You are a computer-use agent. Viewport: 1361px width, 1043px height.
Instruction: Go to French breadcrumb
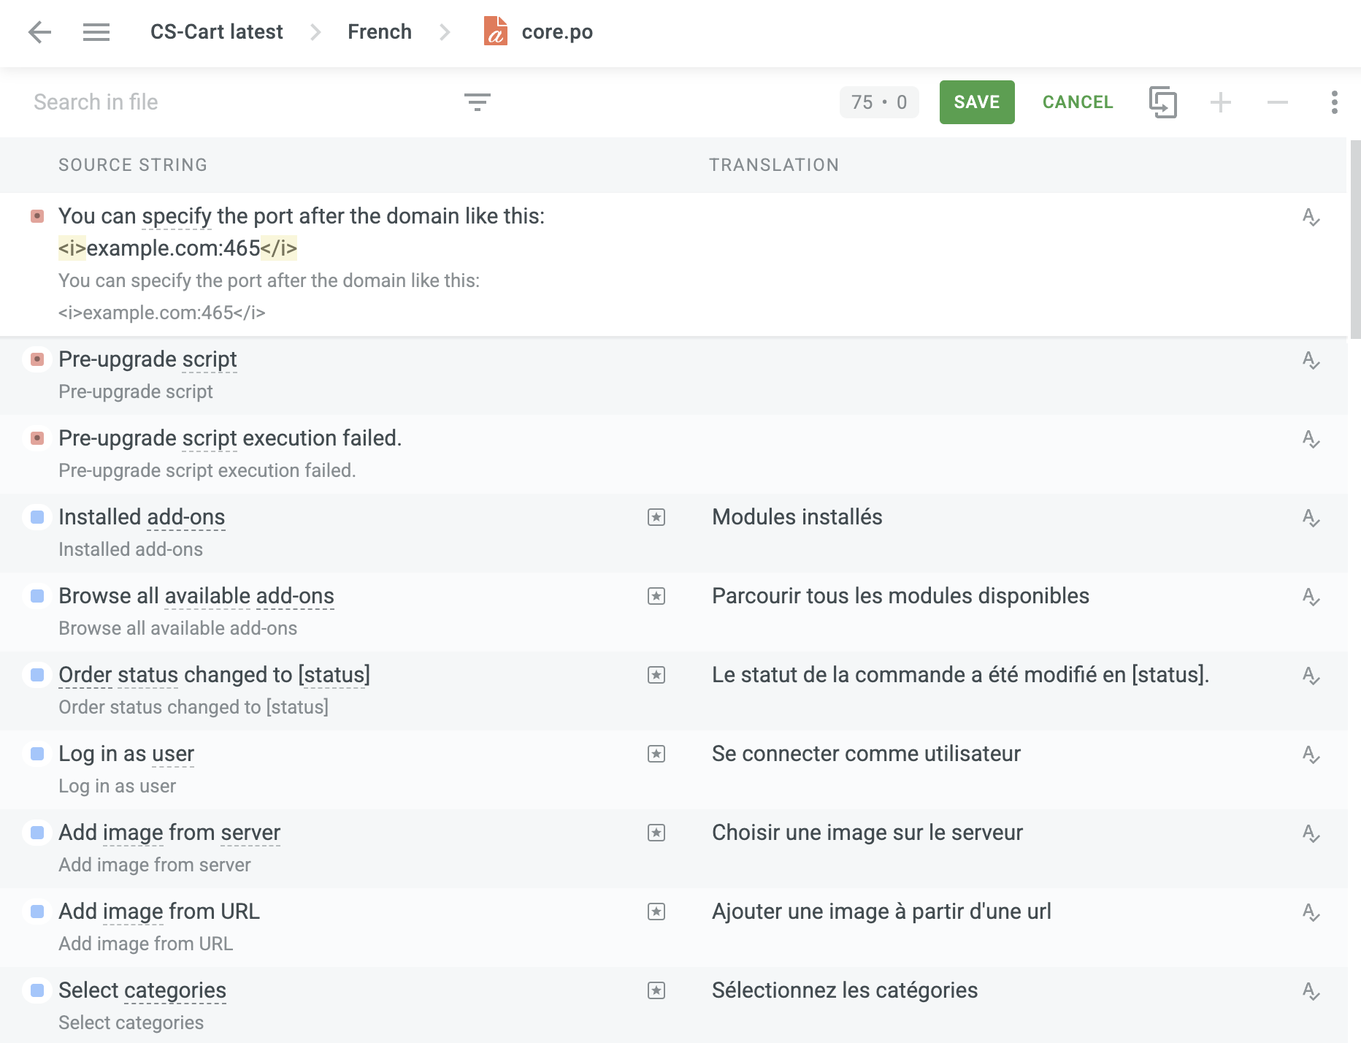click(x=379, y=32)
